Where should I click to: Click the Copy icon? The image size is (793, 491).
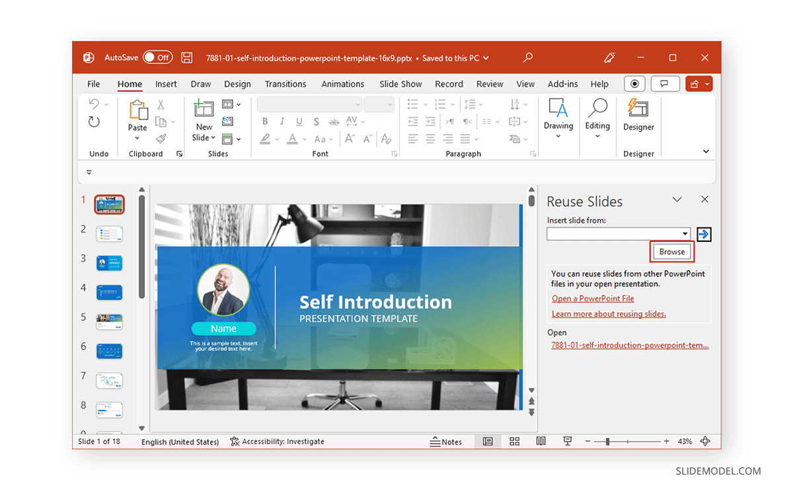[x=161, y=122]
